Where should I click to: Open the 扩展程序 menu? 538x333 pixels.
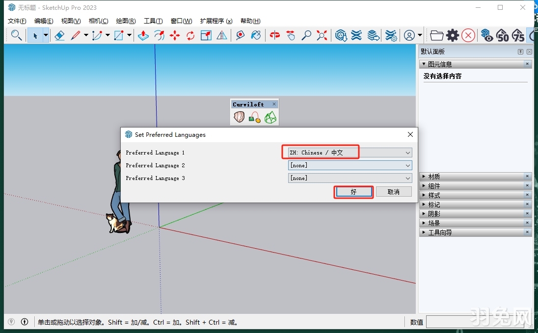tap(216, 21)
